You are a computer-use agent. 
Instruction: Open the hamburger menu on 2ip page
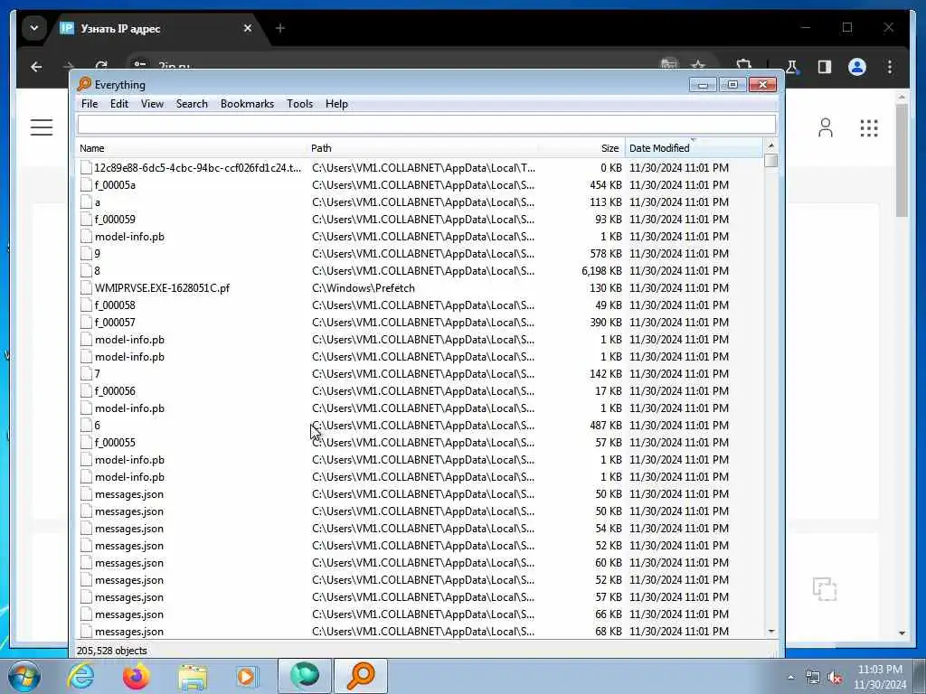click(42, 127)
